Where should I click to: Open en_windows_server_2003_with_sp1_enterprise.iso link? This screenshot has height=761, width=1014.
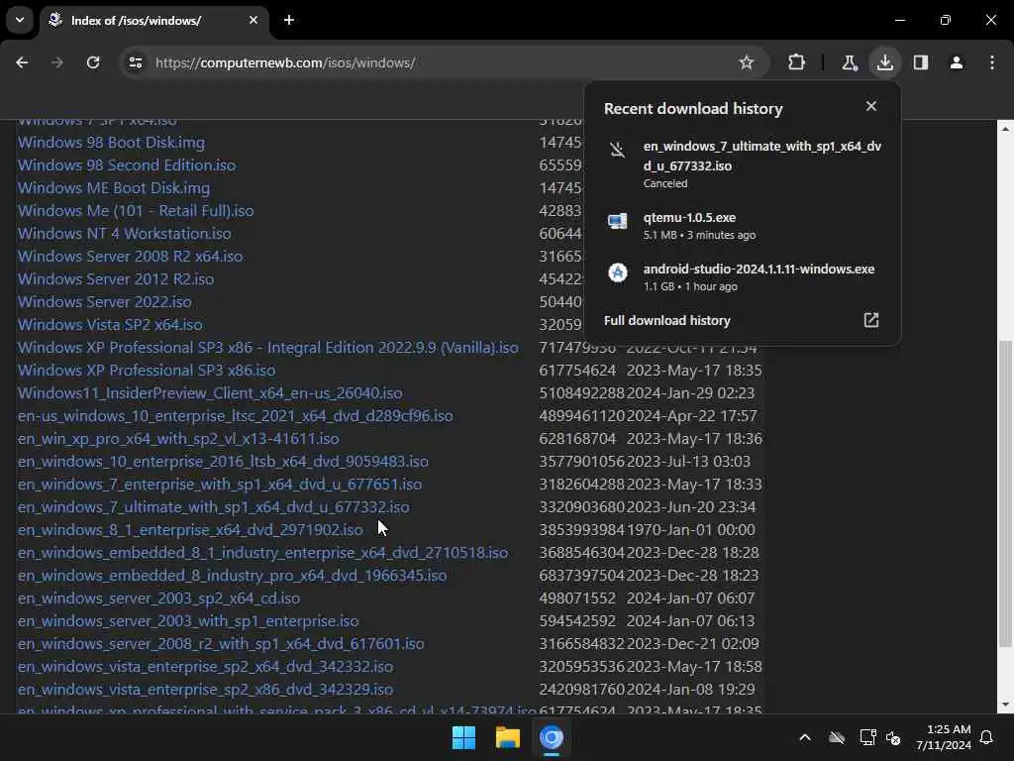188,620
